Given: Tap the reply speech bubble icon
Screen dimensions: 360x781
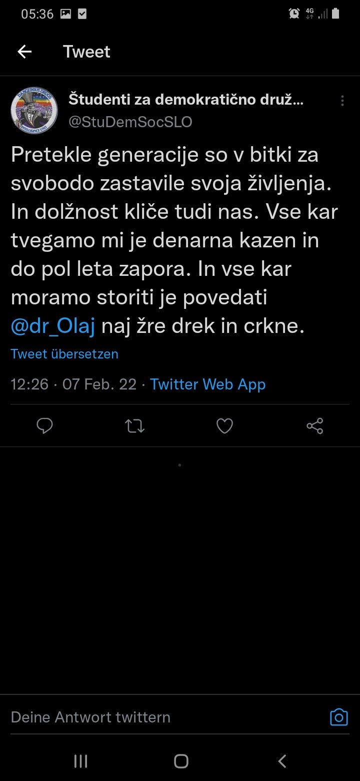Looking at the screenshot, I should [x=45, y=426].
